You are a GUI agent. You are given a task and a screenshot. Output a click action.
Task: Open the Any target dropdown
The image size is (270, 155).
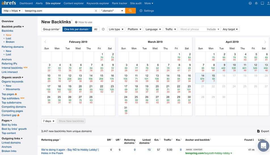pos(230,29)
